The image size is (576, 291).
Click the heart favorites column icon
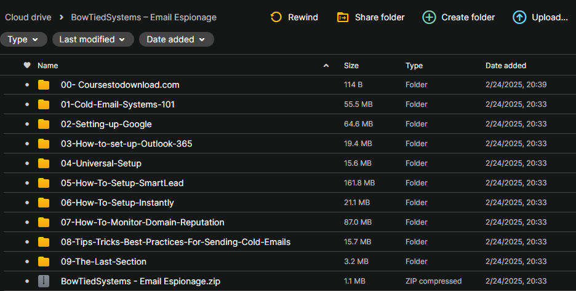point(27,65)
